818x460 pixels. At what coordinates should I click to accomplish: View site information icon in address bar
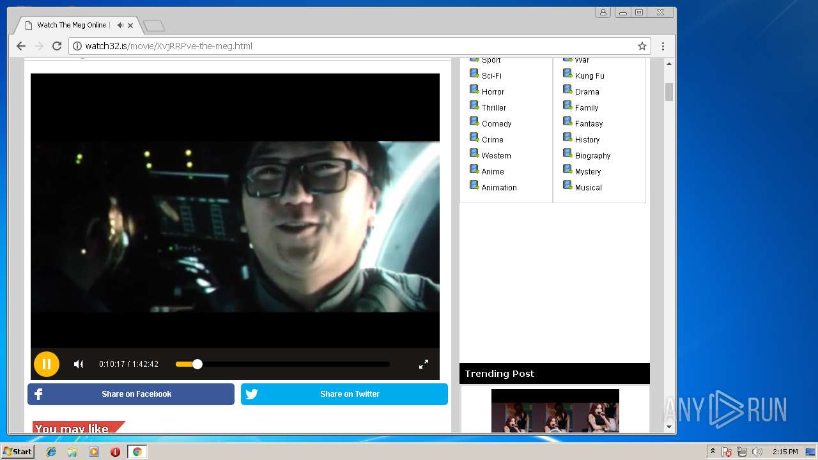tap(77, 46)
